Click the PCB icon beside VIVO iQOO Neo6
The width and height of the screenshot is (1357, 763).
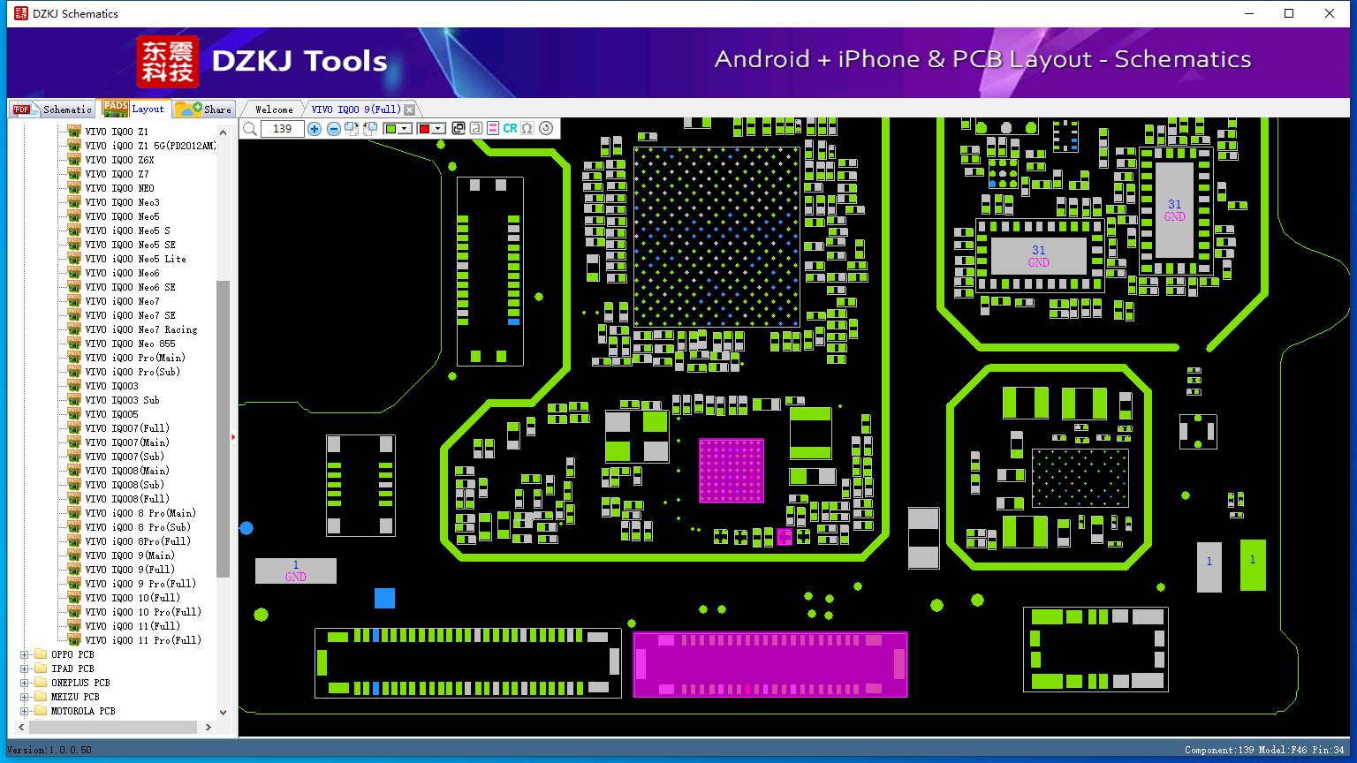[74, 273]
